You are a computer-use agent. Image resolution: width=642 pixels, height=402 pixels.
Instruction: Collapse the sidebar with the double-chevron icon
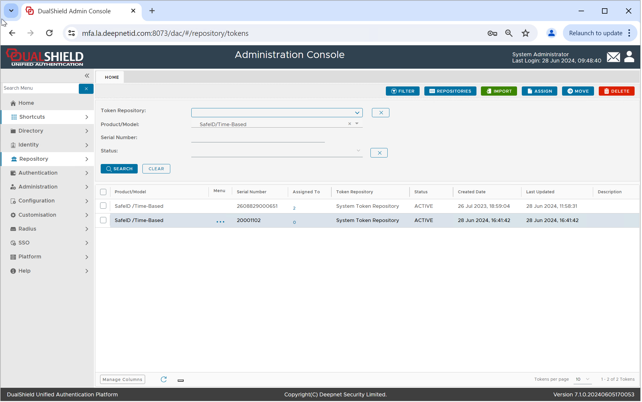click(x=87, y=76)
